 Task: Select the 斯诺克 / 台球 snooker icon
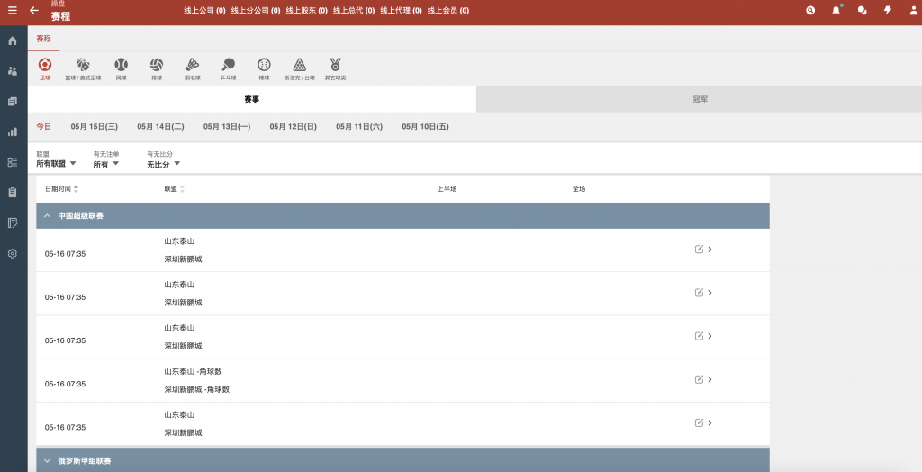click(299, 68)
